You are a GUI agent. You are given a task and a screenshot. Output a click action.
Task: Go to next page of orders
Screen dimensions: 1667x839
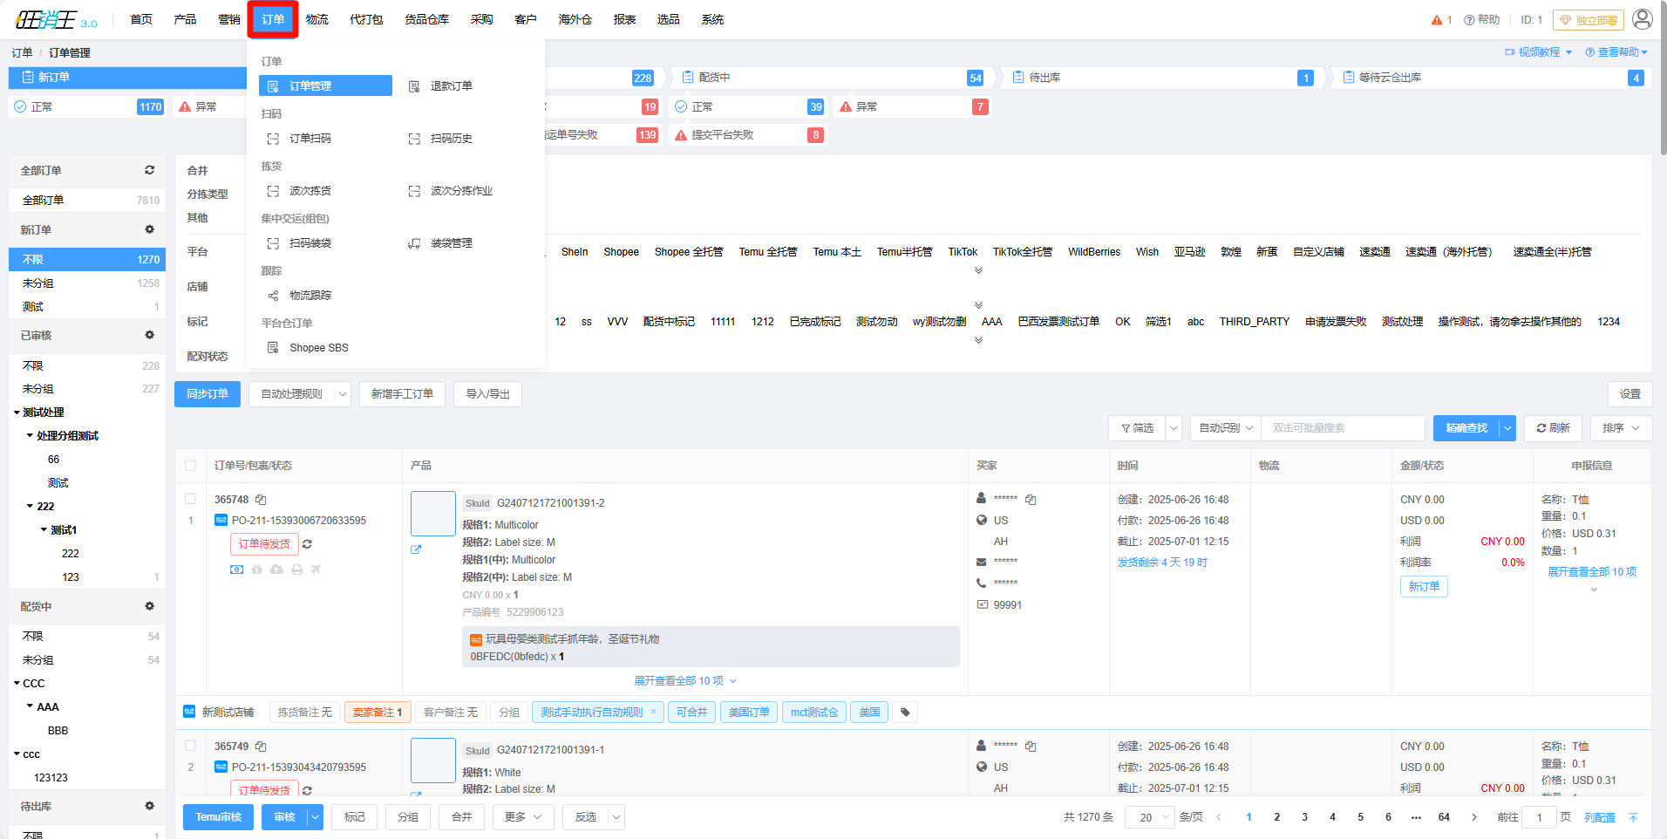pos(1473,817)
